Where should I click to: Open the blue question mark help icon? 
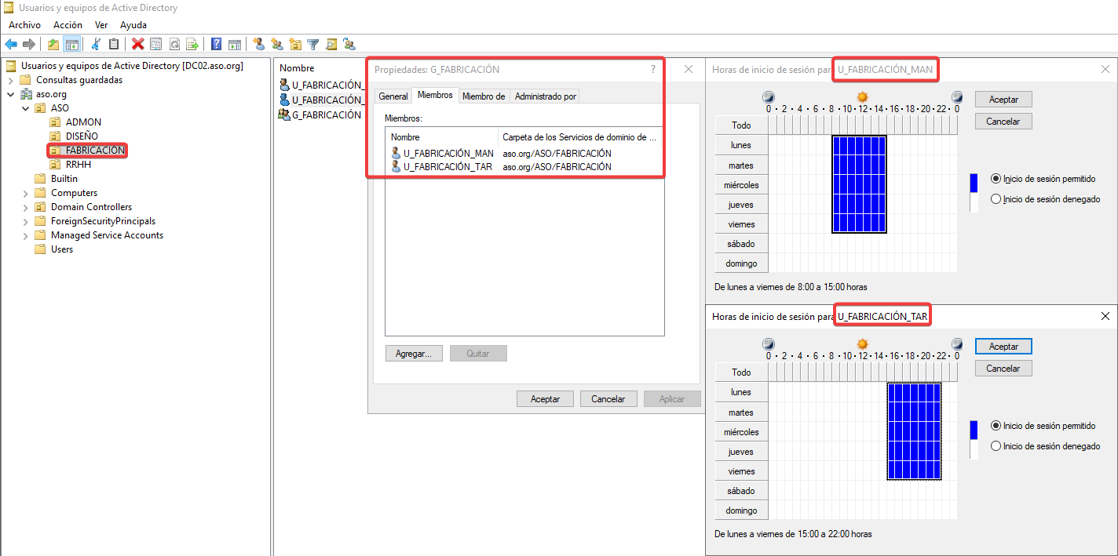(216, 45)
